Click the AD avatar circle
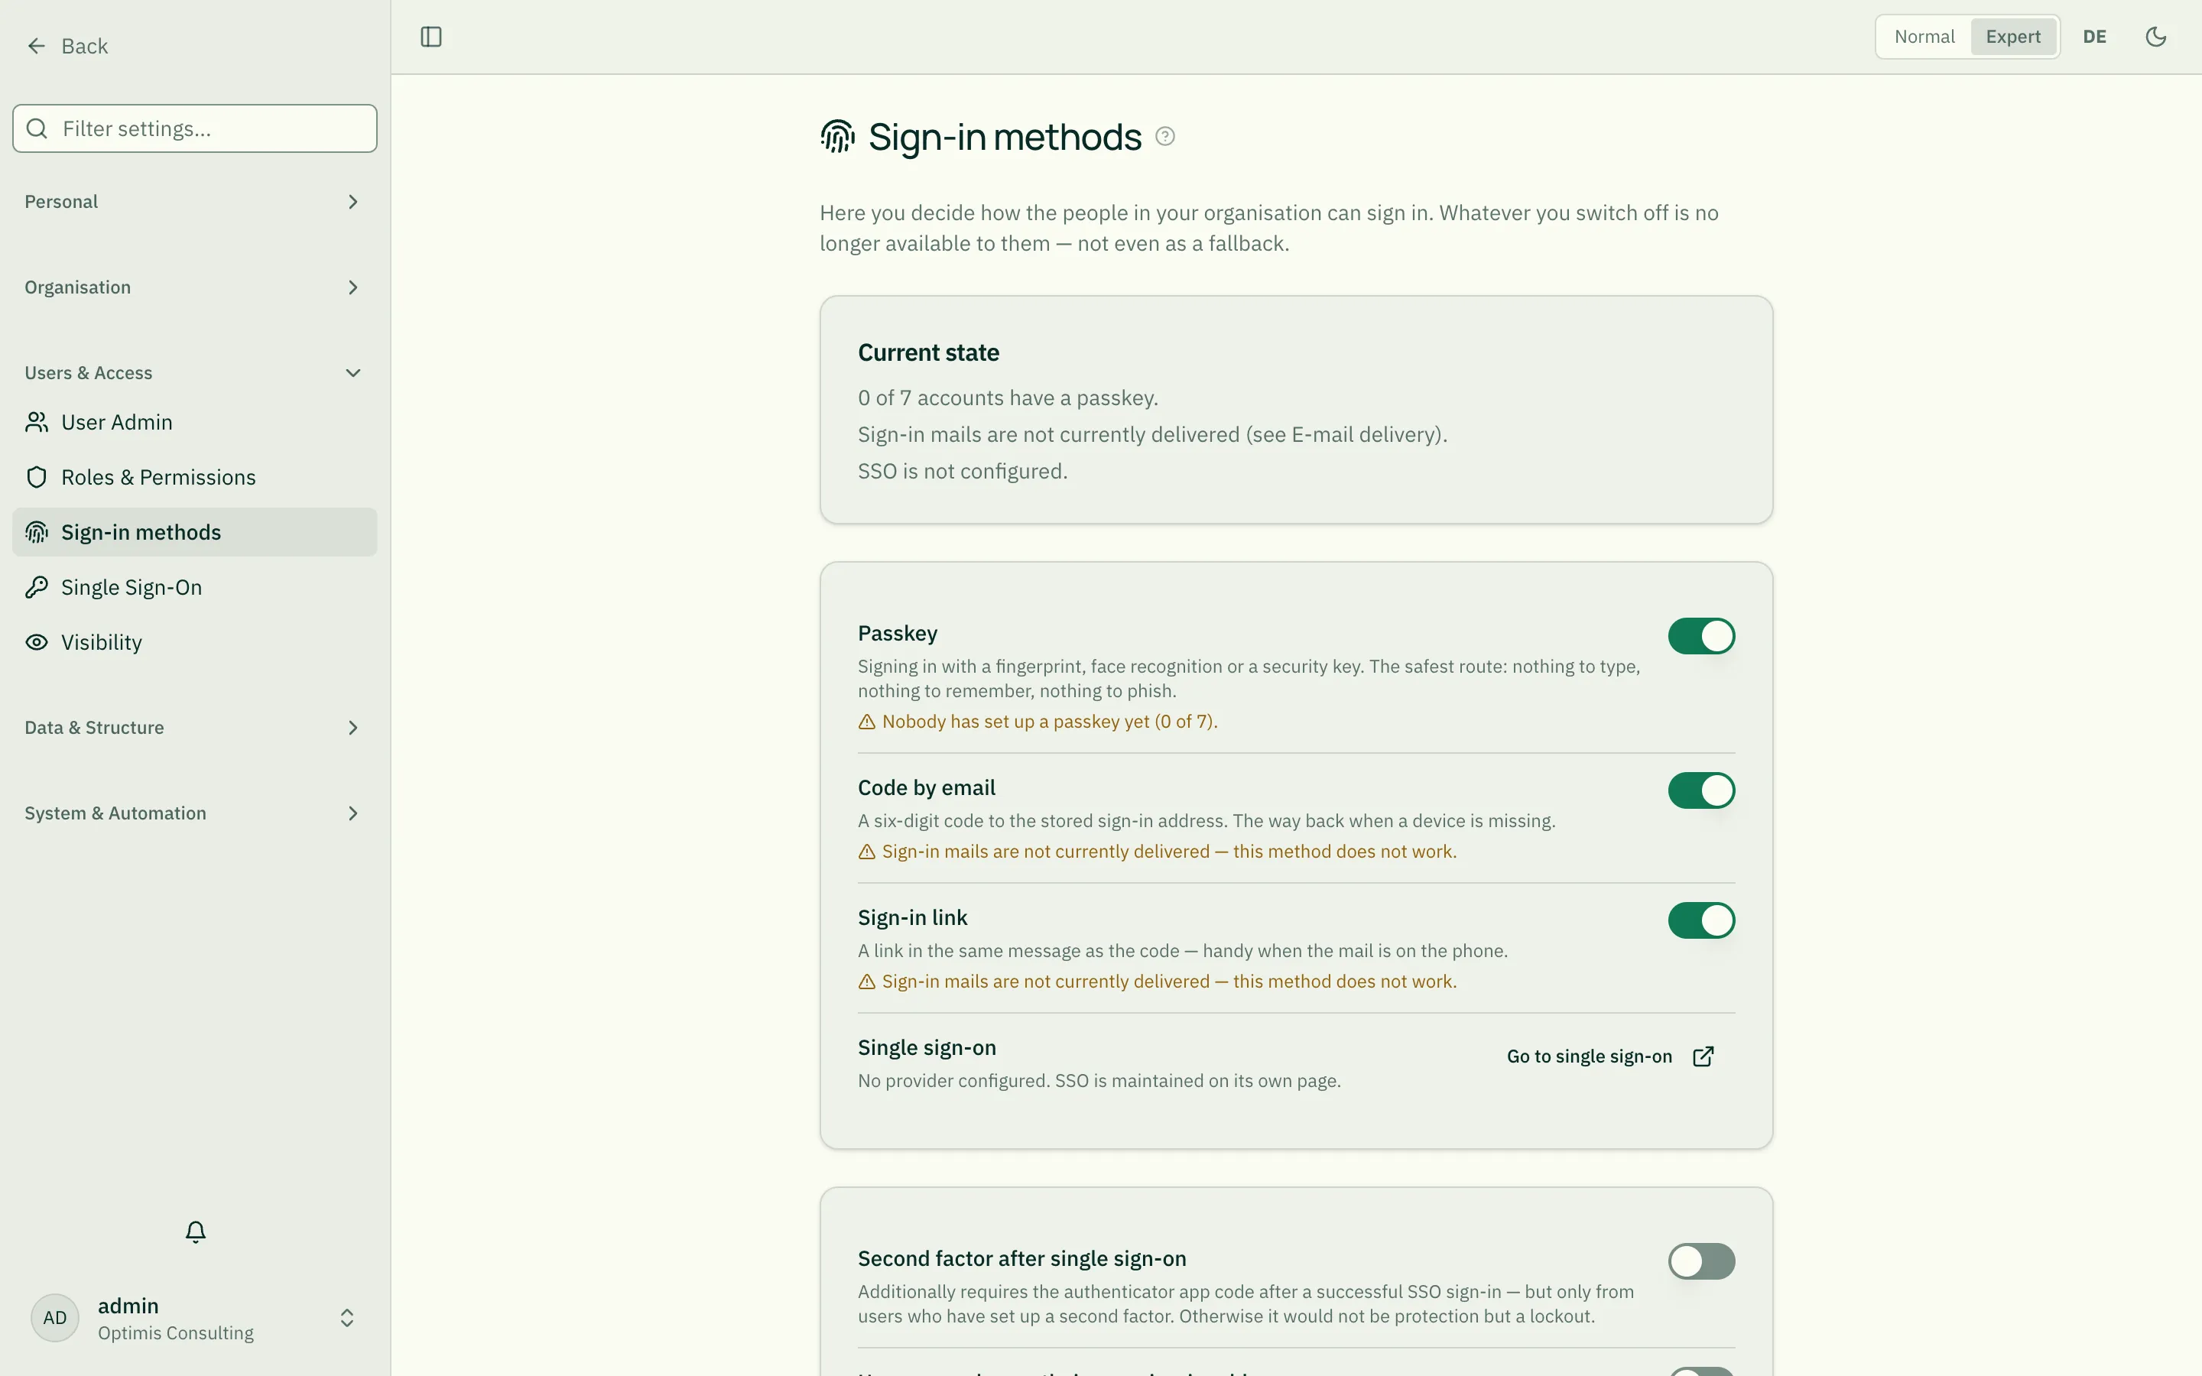 [54, 1318]
